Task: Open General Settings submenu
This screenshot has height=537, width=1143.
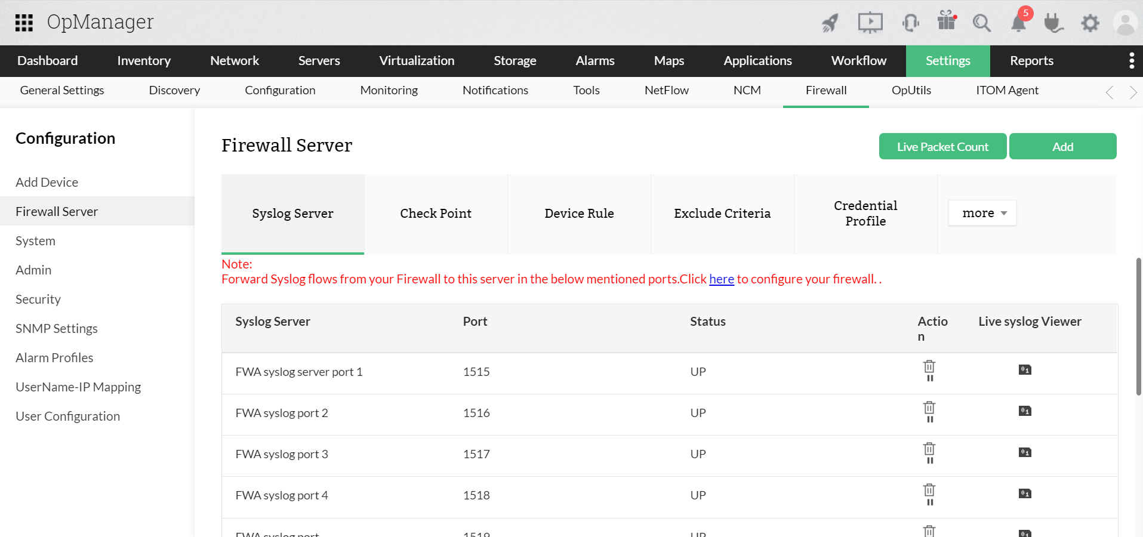Action: [62, 91]
